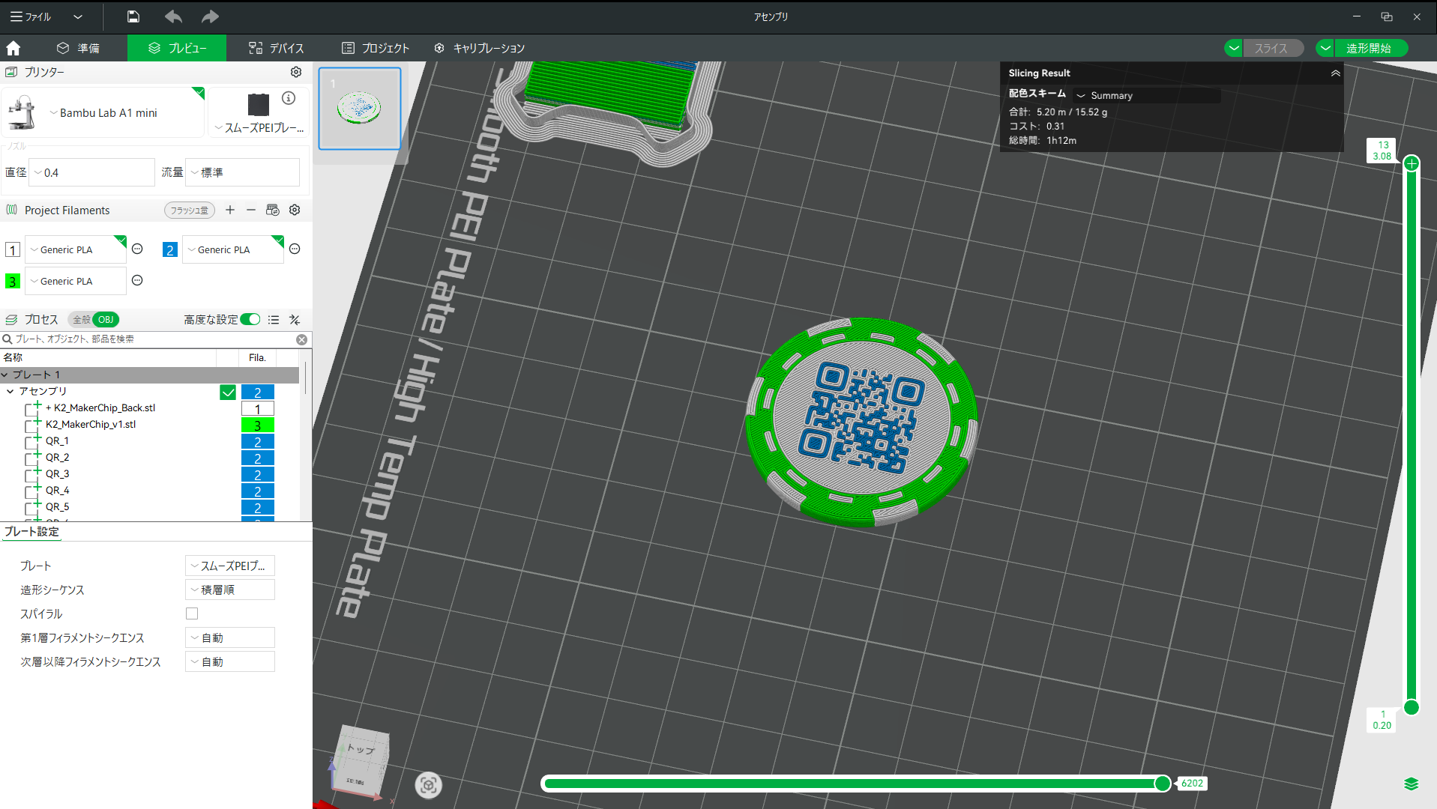Collapse the アセンブリ tree node
This screenshot has width=1437, height=809.
click(10, 391)
